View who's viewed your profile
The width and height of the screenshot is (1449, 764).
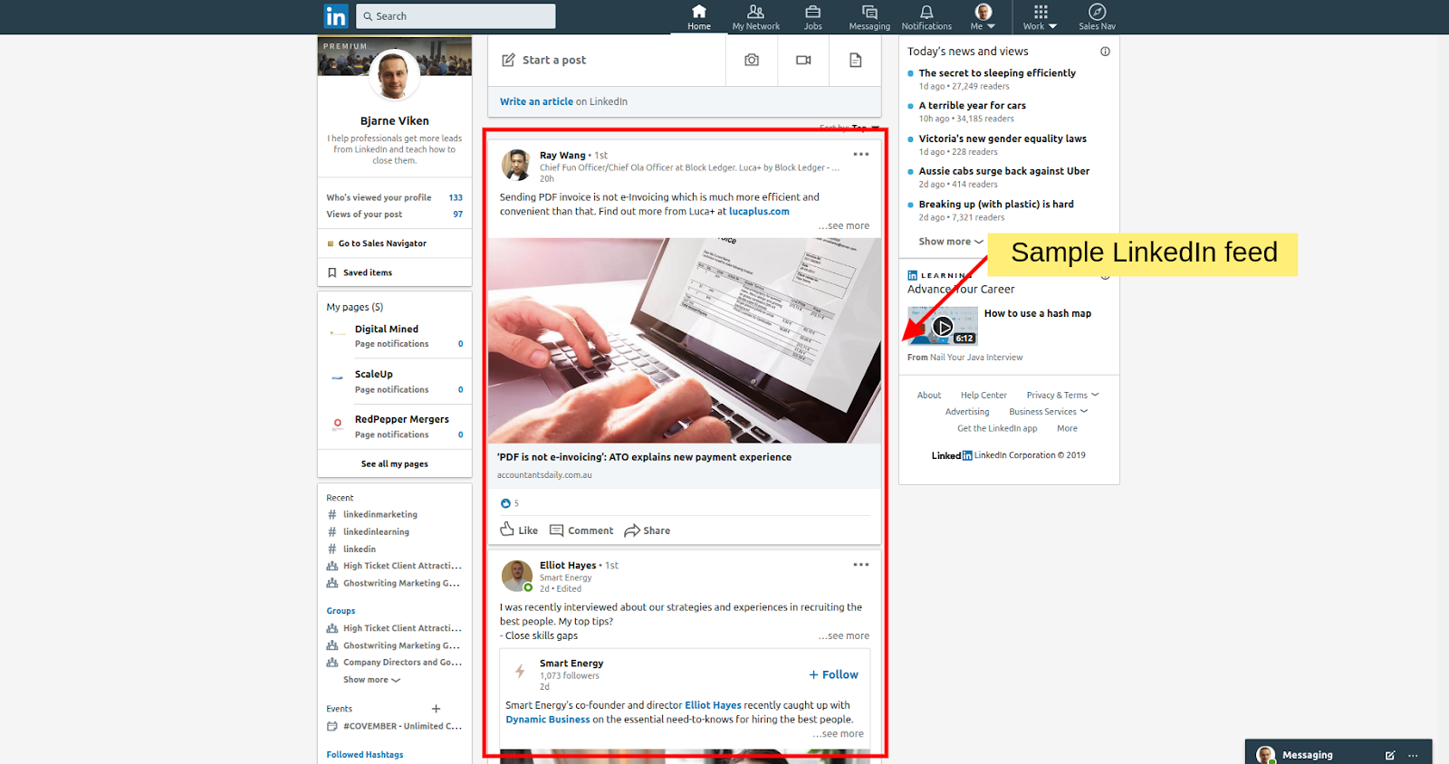(x=394, y=197)
